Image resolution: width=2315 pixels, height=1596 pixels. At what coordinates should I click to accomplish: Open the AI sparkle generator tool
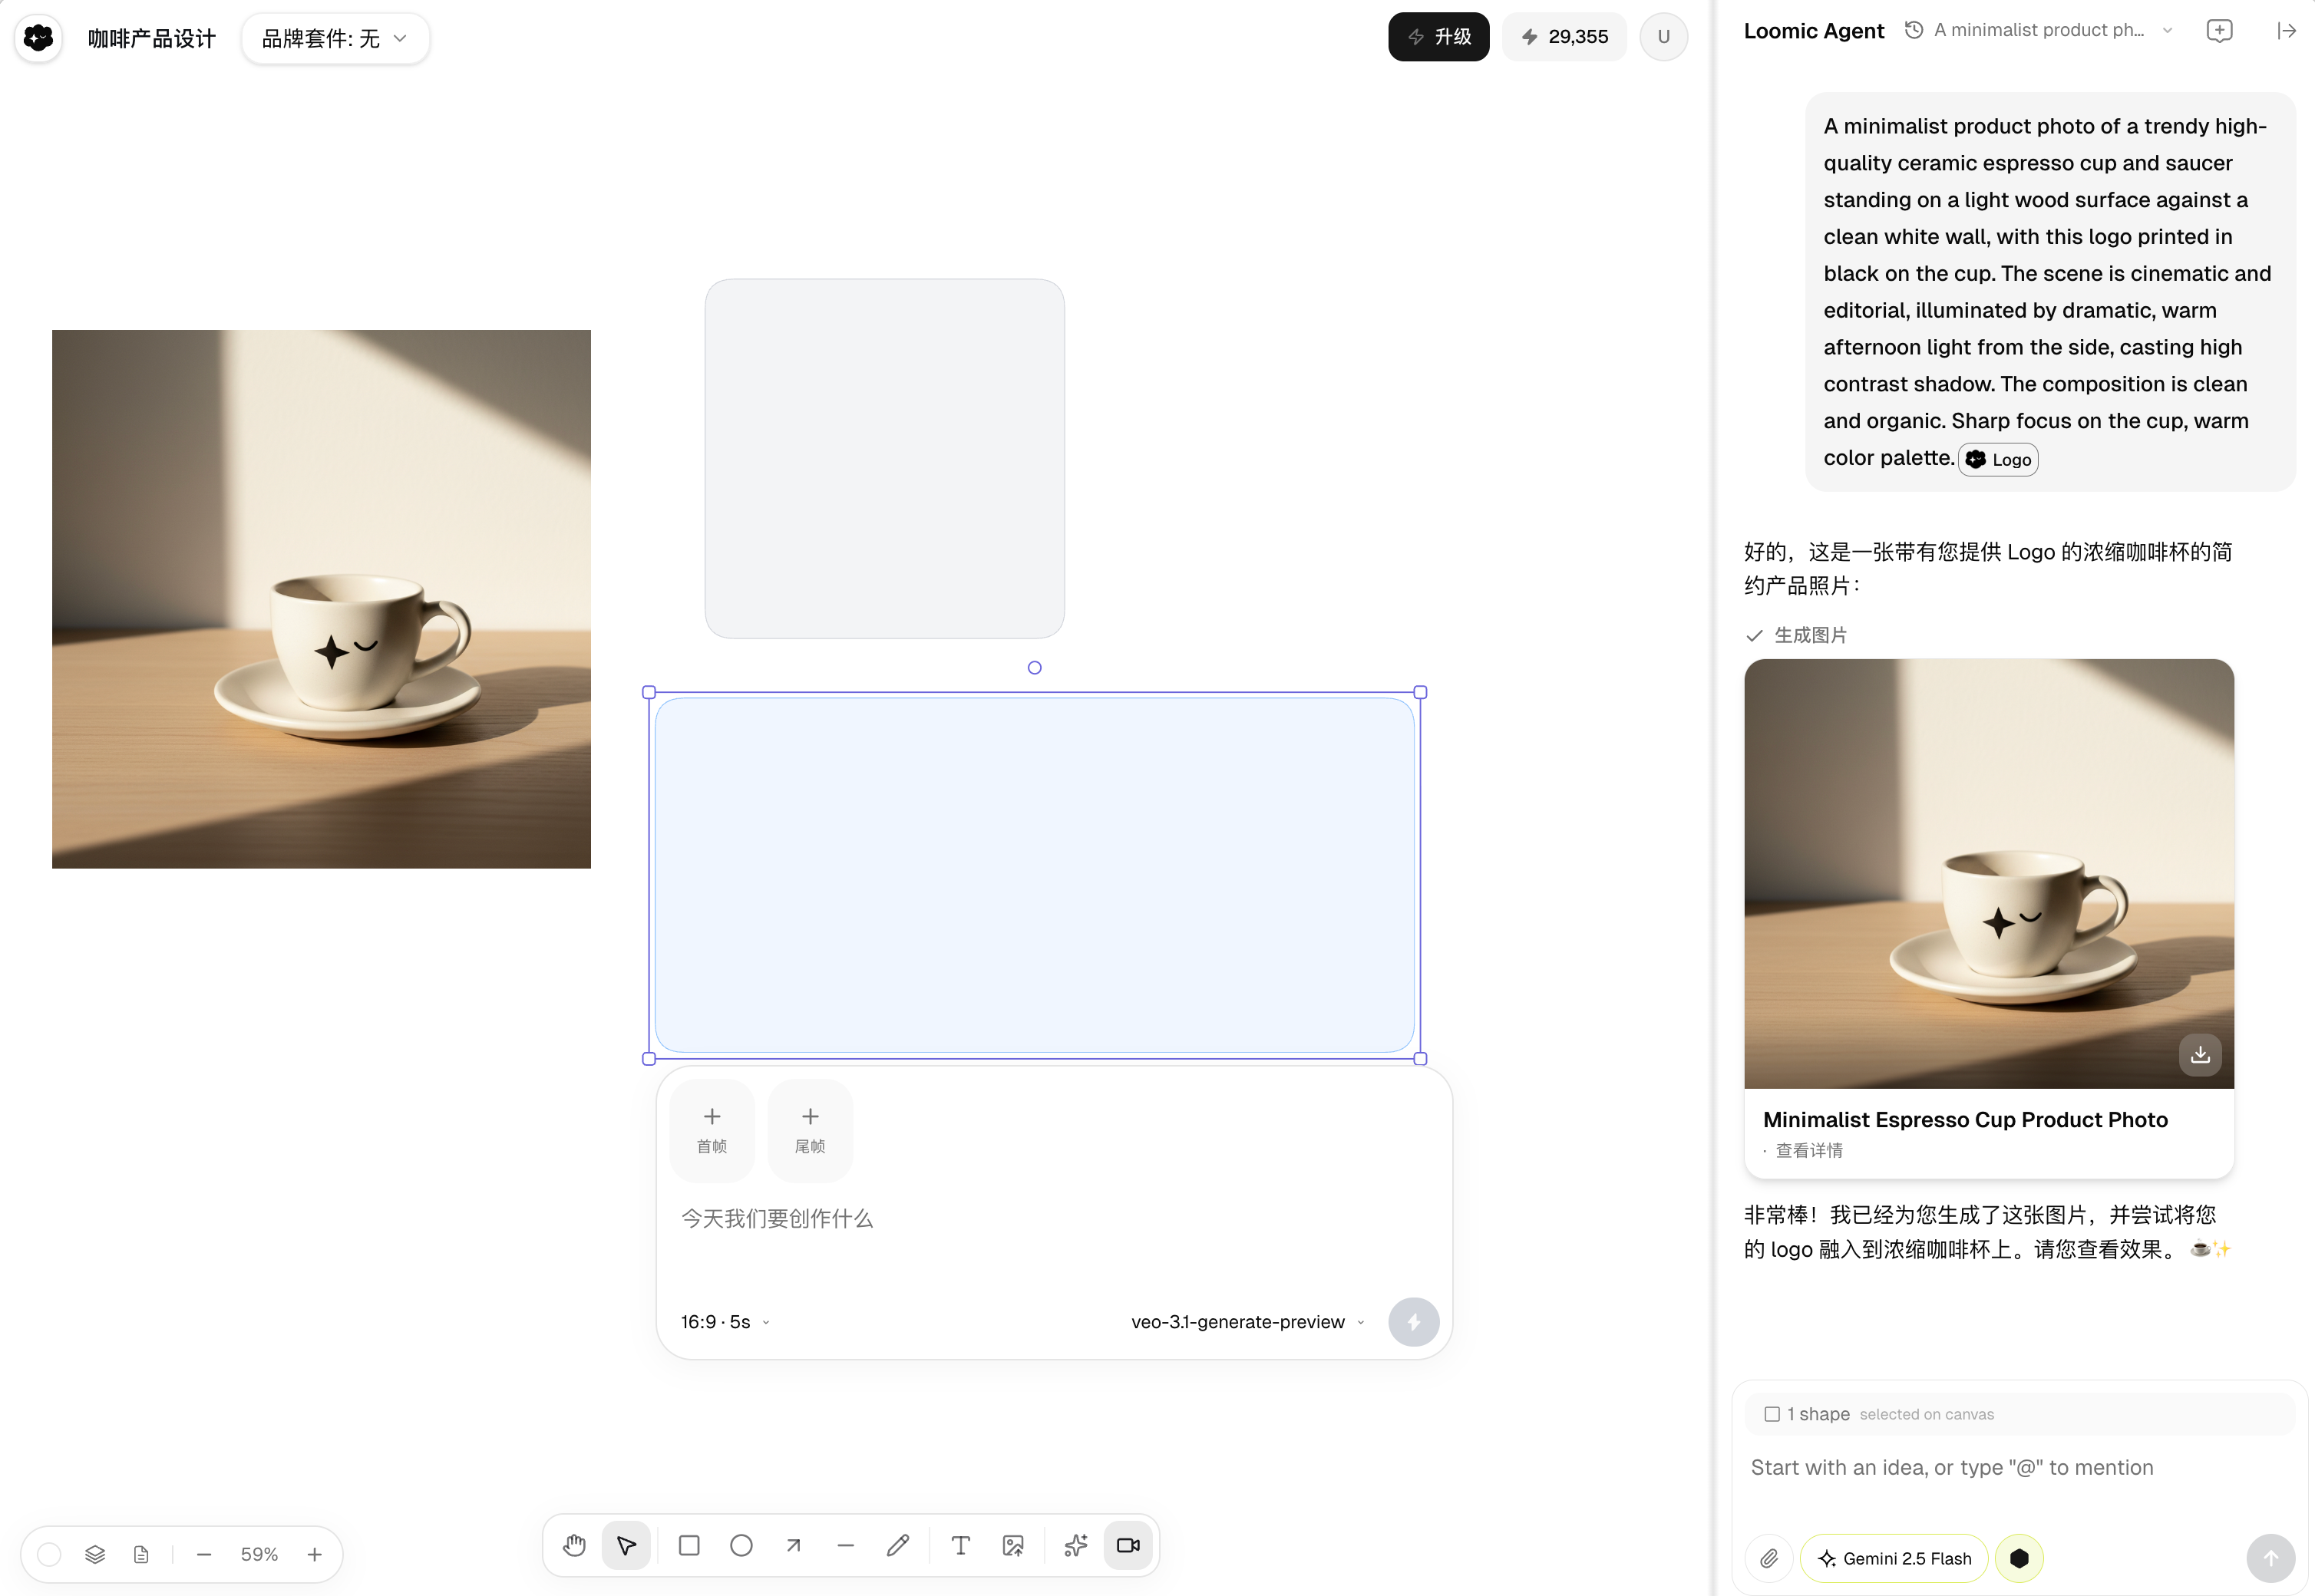1075,1546
